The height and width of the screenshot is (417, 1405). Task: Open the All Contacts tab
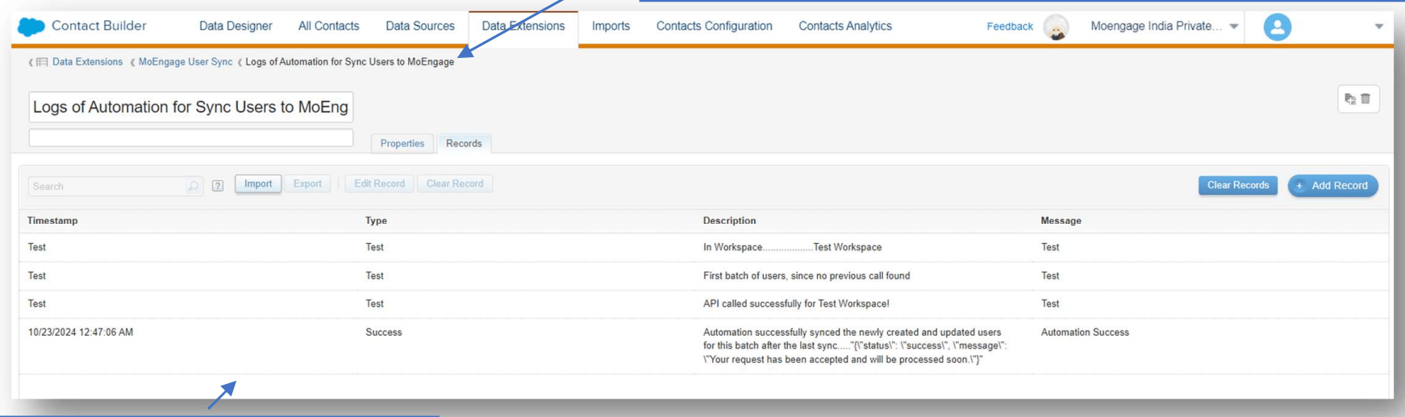point(328,26)
